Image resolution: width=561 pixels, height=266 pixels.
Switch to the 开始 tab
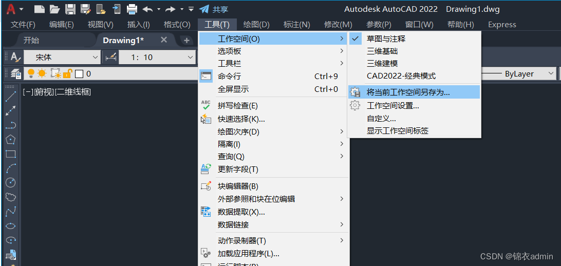(x=31, y=40)
